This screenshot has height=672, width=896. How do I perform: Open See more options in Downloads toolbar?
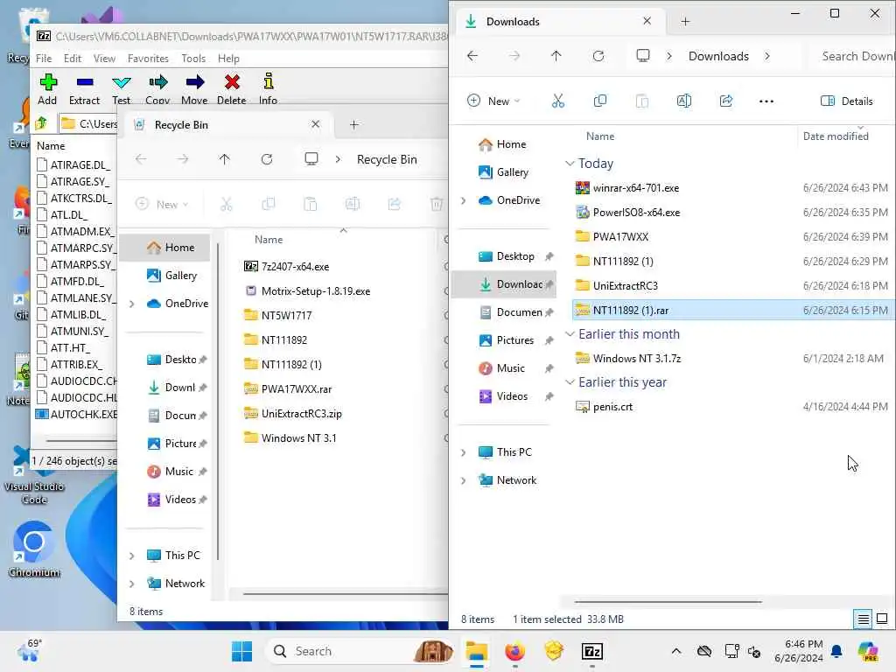(766, 101)
